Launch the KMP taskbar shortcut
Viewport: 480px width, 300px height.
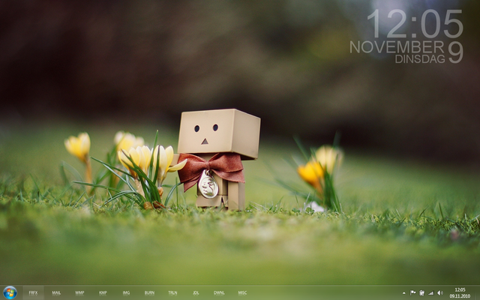103,293
